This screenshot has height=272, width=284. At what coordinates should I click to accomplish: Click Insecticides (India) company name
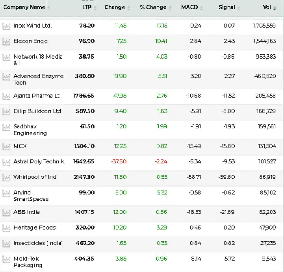(38, 243)
